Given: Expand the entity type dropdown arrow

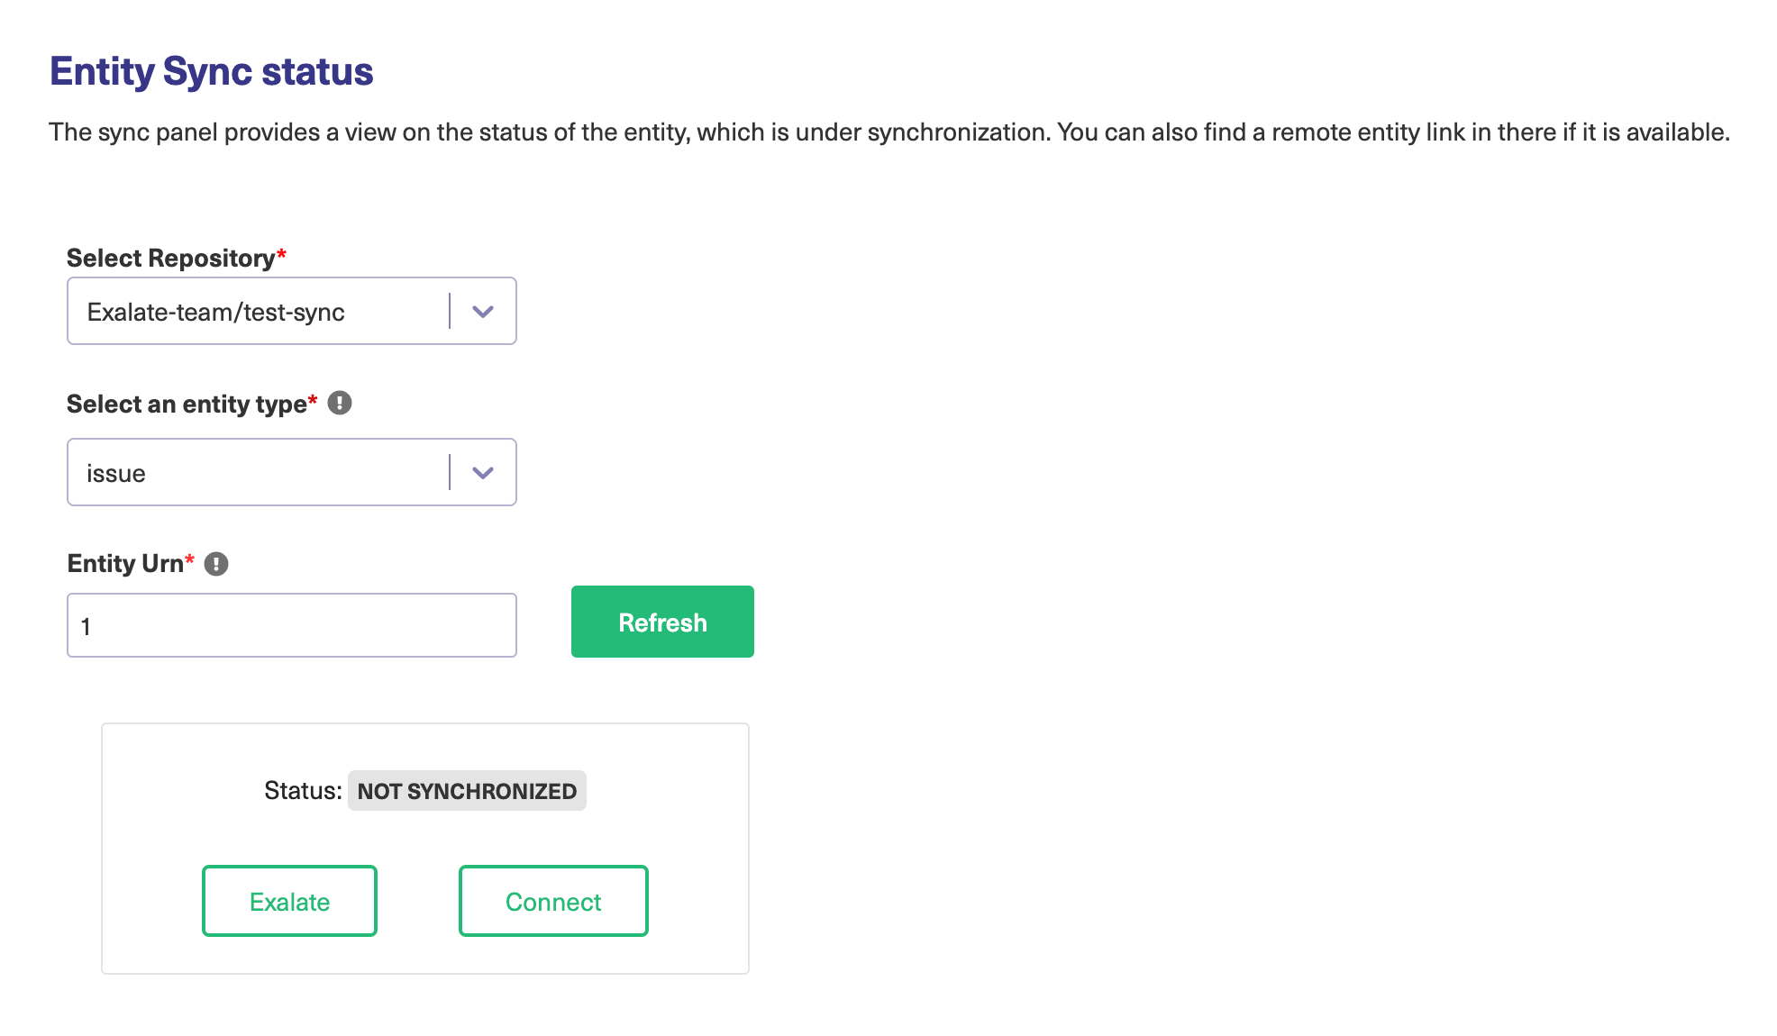Looking at the screenshot, I should click(483, 473).
